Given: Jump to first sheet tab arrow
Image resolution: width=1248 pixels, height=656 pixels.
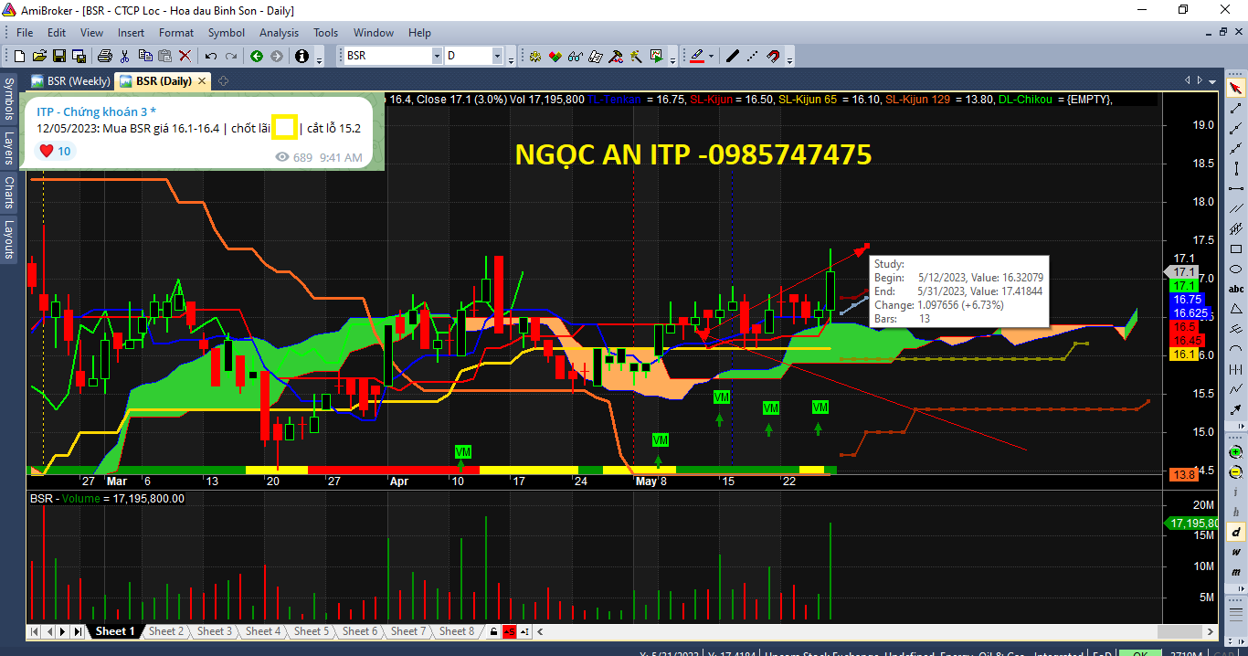Looking at the screenshot, I should tap(34, 631).
